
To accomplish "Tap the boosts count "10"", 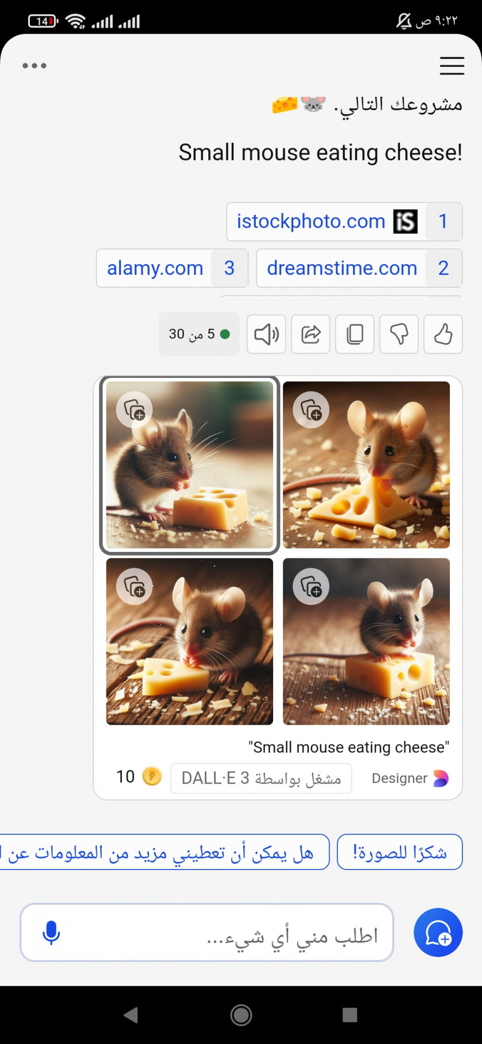I will tap(125, 776).
